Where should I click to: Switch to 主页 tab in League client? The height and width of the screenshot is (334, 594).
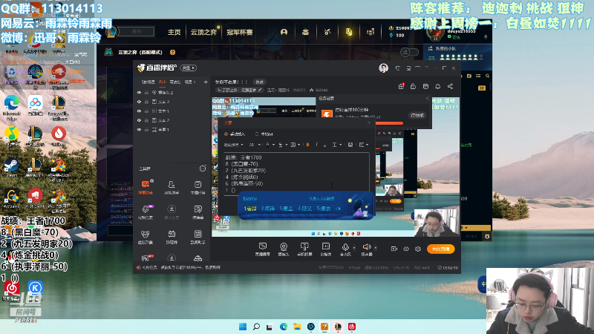click(x=174, y=32)
